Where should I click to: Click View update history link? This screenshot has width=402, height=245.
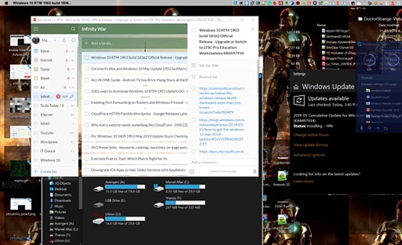[x=311, y=145]
